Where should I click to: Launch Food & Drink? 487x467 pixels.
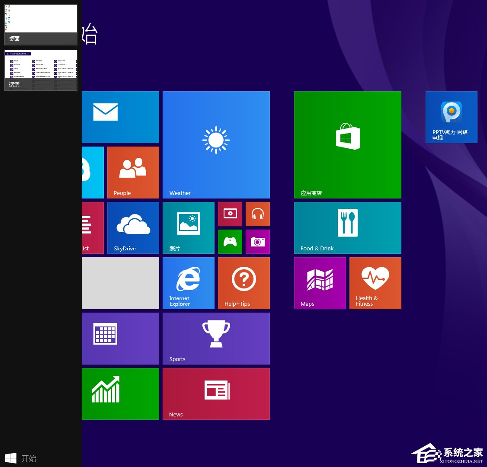point(347,227)
